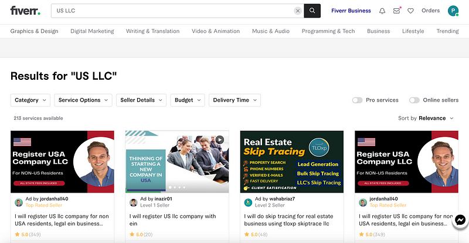Image resolution: width=469 pixels, height=243 pixels.
Task: Click '213 services available' text
Action: click(x=38, y=118)
